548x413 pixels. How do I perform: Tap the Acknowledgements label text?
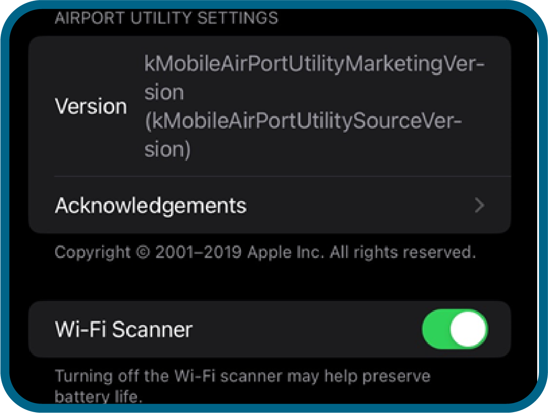[151, 205]
